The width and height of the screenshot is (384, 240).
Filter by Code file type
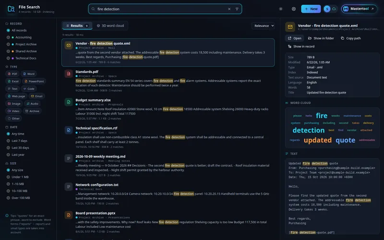tap(29, 89)
